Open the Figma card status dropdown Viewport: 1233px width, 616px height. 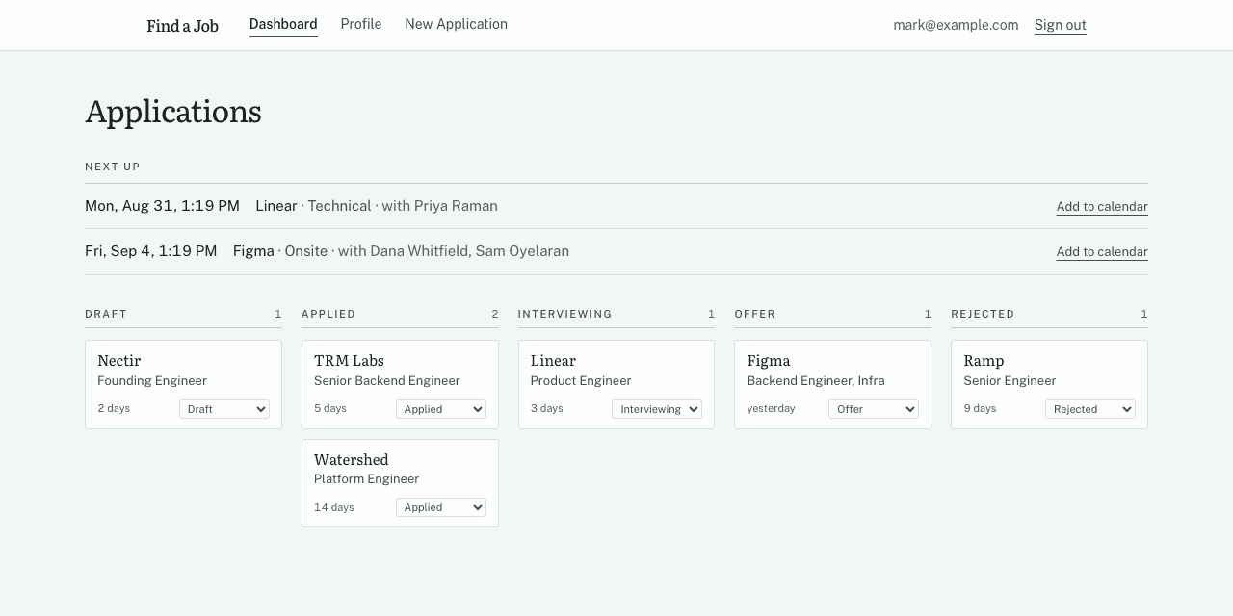[x=874, y=409]
